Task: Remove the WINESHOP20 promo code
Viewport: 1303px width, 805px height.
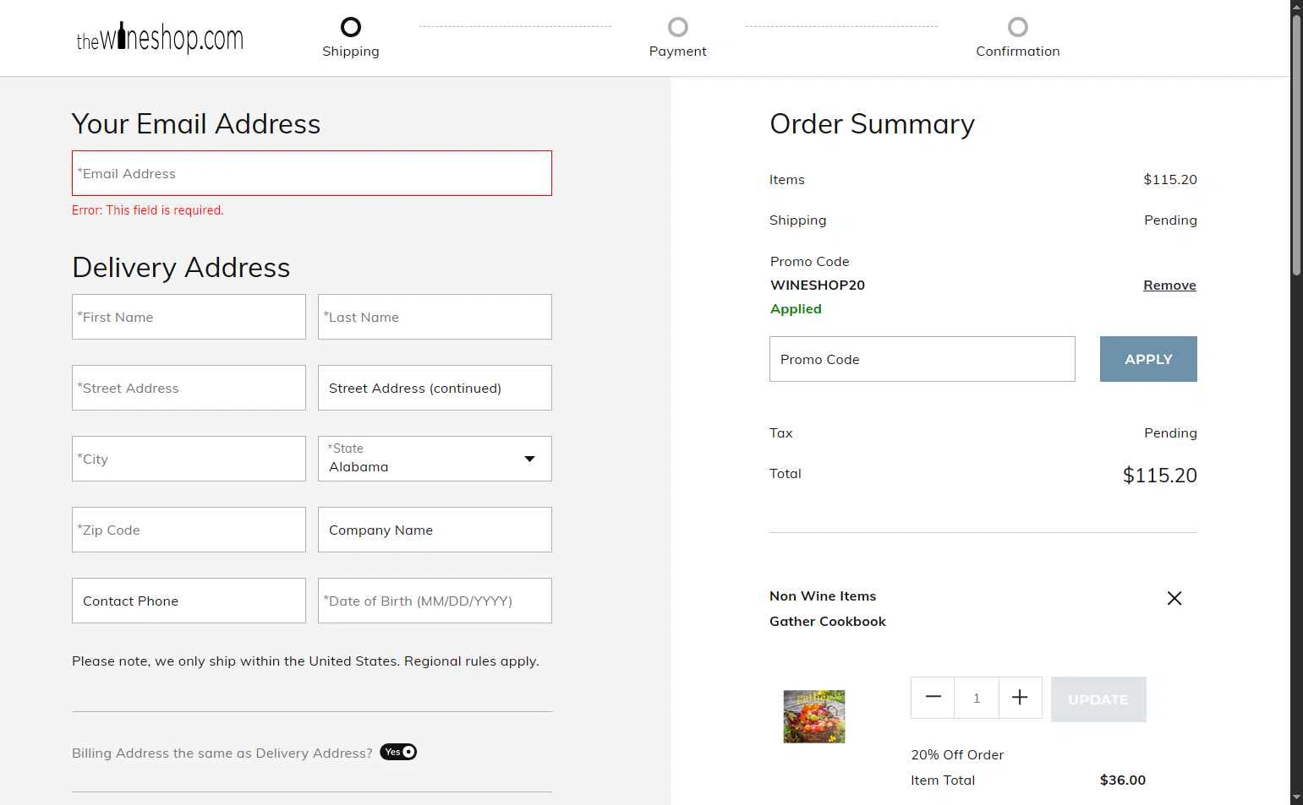Action: click(x=1169, y=286)
